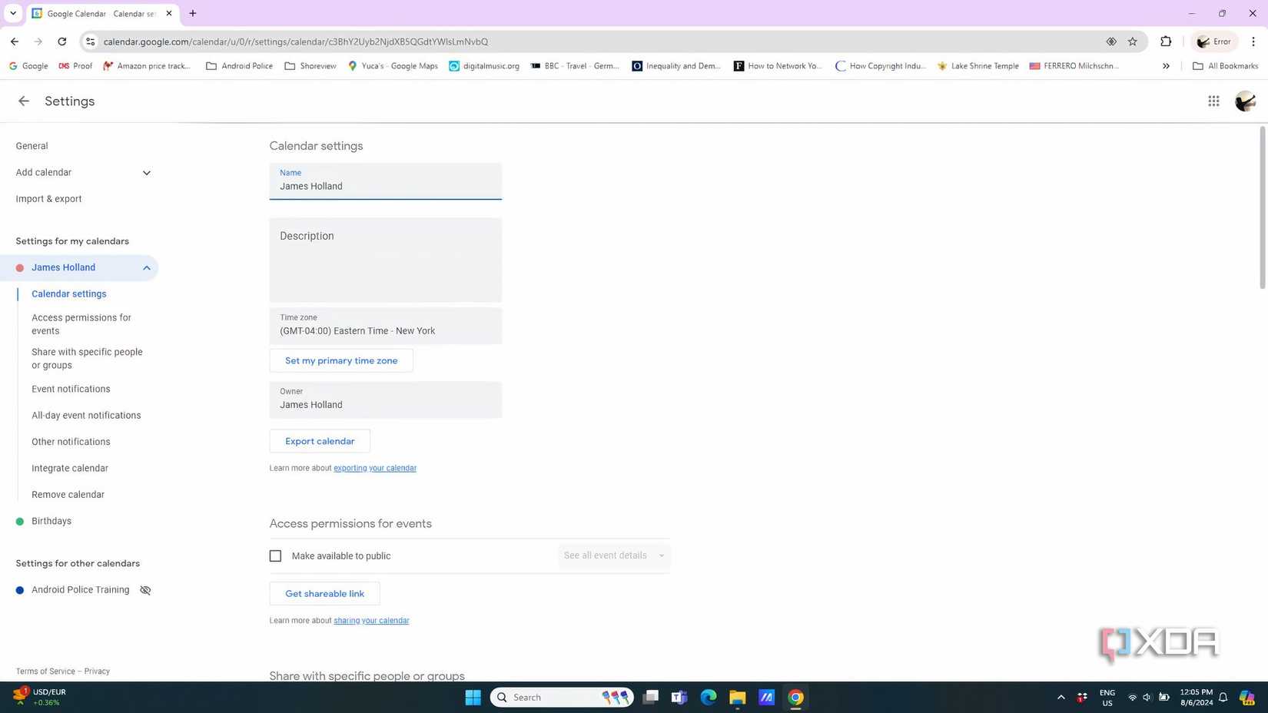The height and width of the screenshot is (713, 1268).
Task: Open the Google apps grid
Action: 1213,101
